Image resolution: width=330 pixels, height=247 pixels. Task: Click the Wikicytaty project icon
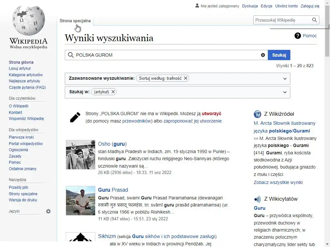tap(257, 199)
